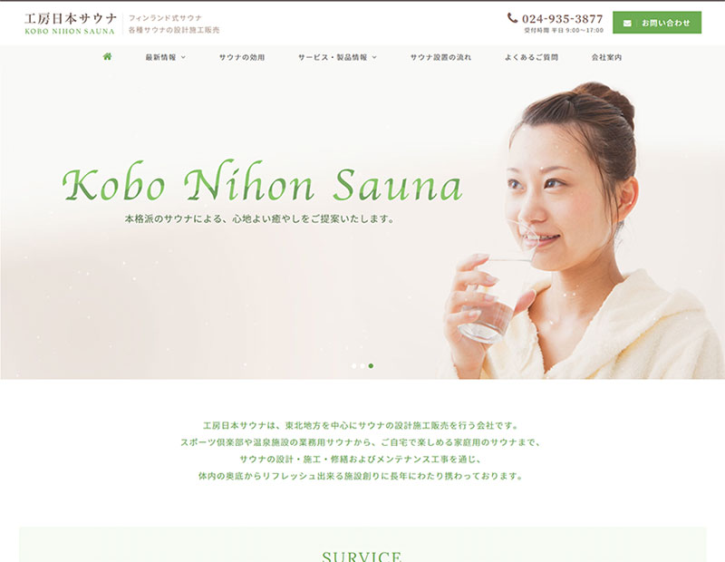725x562 pixels.
Task: Click the SURVICE section heading
Action: 362,557
